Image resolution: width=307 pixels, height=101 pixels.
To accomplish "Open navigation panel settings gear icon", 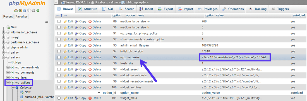I will (x=33, y=11).
